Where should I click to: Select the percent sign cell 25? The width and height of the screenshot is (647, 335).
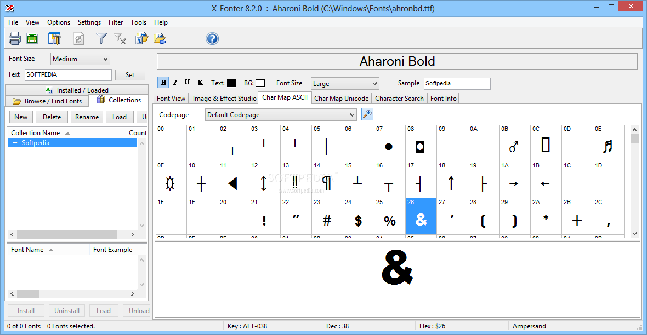(x=389, y=216)
